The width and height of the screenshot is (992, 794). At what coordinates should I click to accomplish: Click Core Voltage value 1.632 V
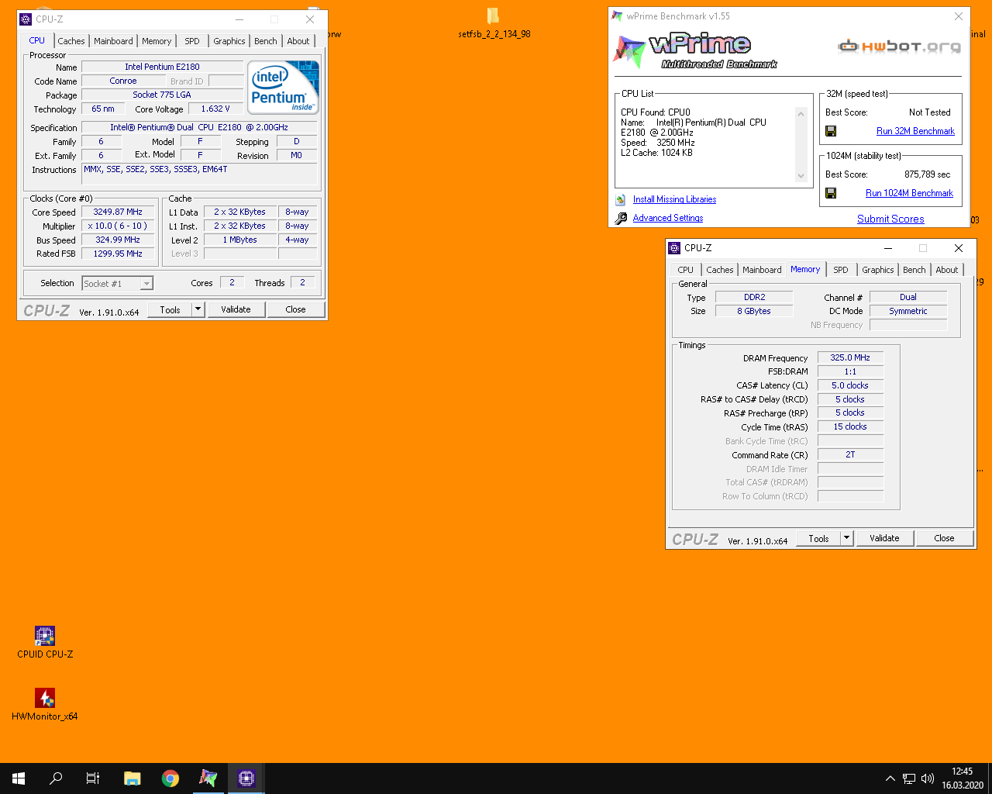pyautogui.click(x=215, y=109)
